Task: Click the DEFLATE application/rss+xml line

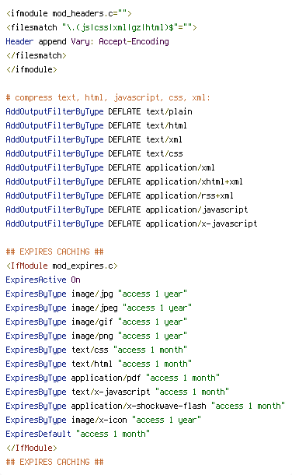Action: [120, 195]
